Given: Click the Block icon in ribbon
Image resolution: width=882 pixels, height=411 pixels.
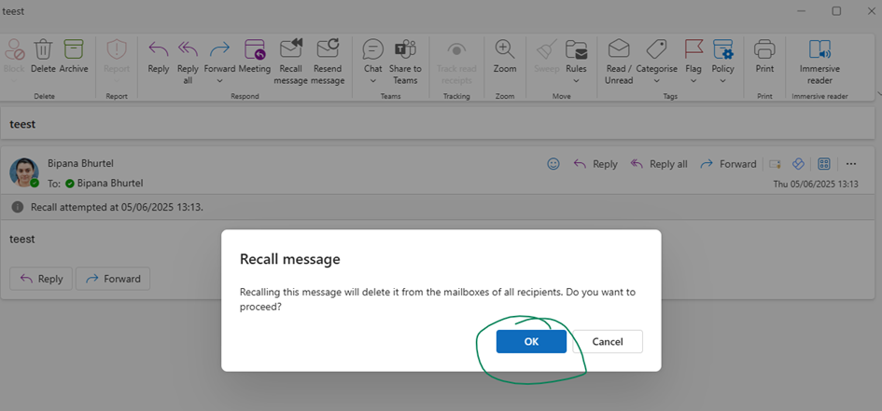Looking at the screenshot, I should coord(14,49).
